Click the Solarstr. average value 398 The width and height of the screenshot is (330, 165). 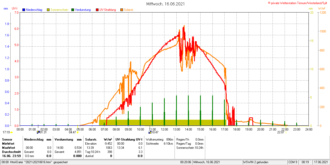pyautogui.click(x=110, y=152)
